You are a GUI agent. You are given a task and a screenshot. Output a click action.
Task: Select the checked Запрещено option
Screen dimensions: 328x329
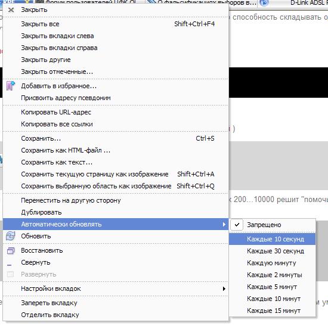pos(273,225)
